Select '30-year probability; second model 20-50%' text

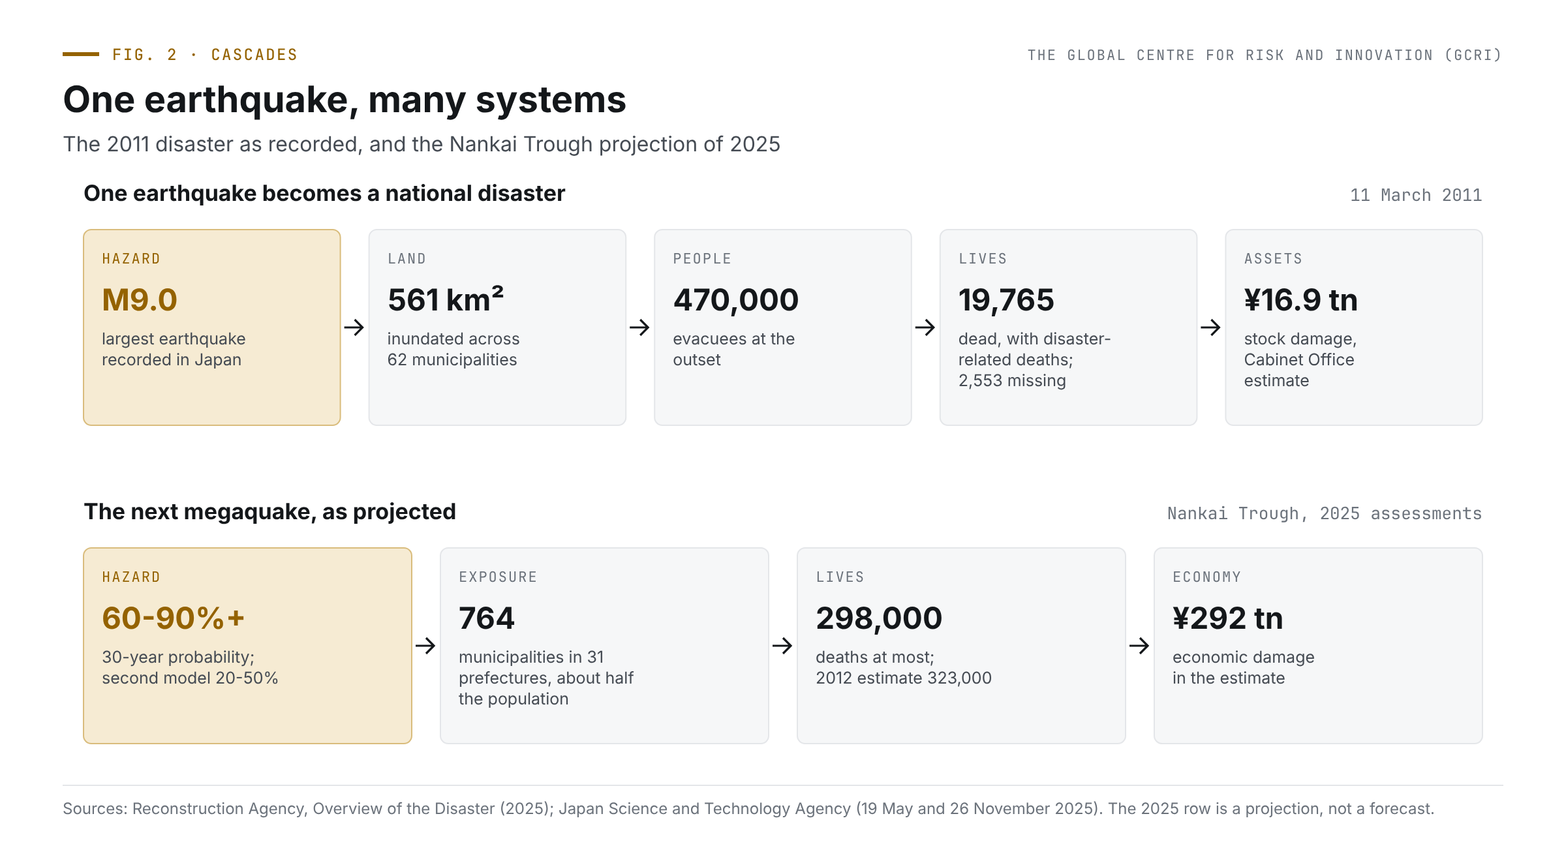coord(190,667)
